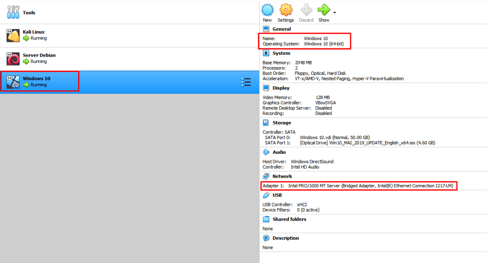Open the Shared folders section header
487x263 pixels.
pos(289,219)
